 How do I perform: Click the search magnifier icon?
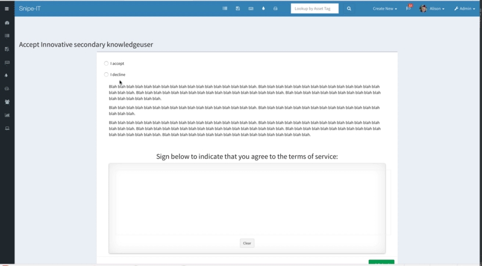[349, 9]
